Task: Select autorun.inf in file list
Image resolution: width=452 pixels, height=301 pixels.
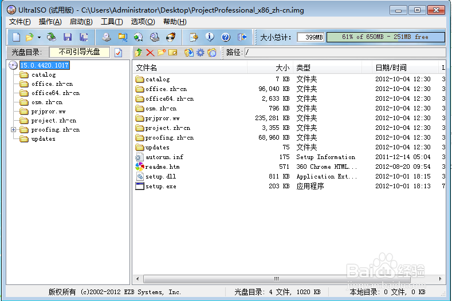Action: (x=164, y=157)
